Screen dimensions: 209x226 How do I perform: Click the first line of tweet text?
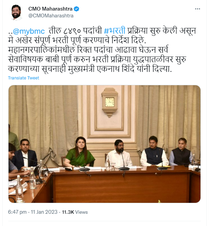(102, 31)
